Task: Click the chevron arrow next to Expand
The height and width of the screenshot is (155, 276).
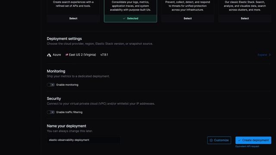Action: 270,55
